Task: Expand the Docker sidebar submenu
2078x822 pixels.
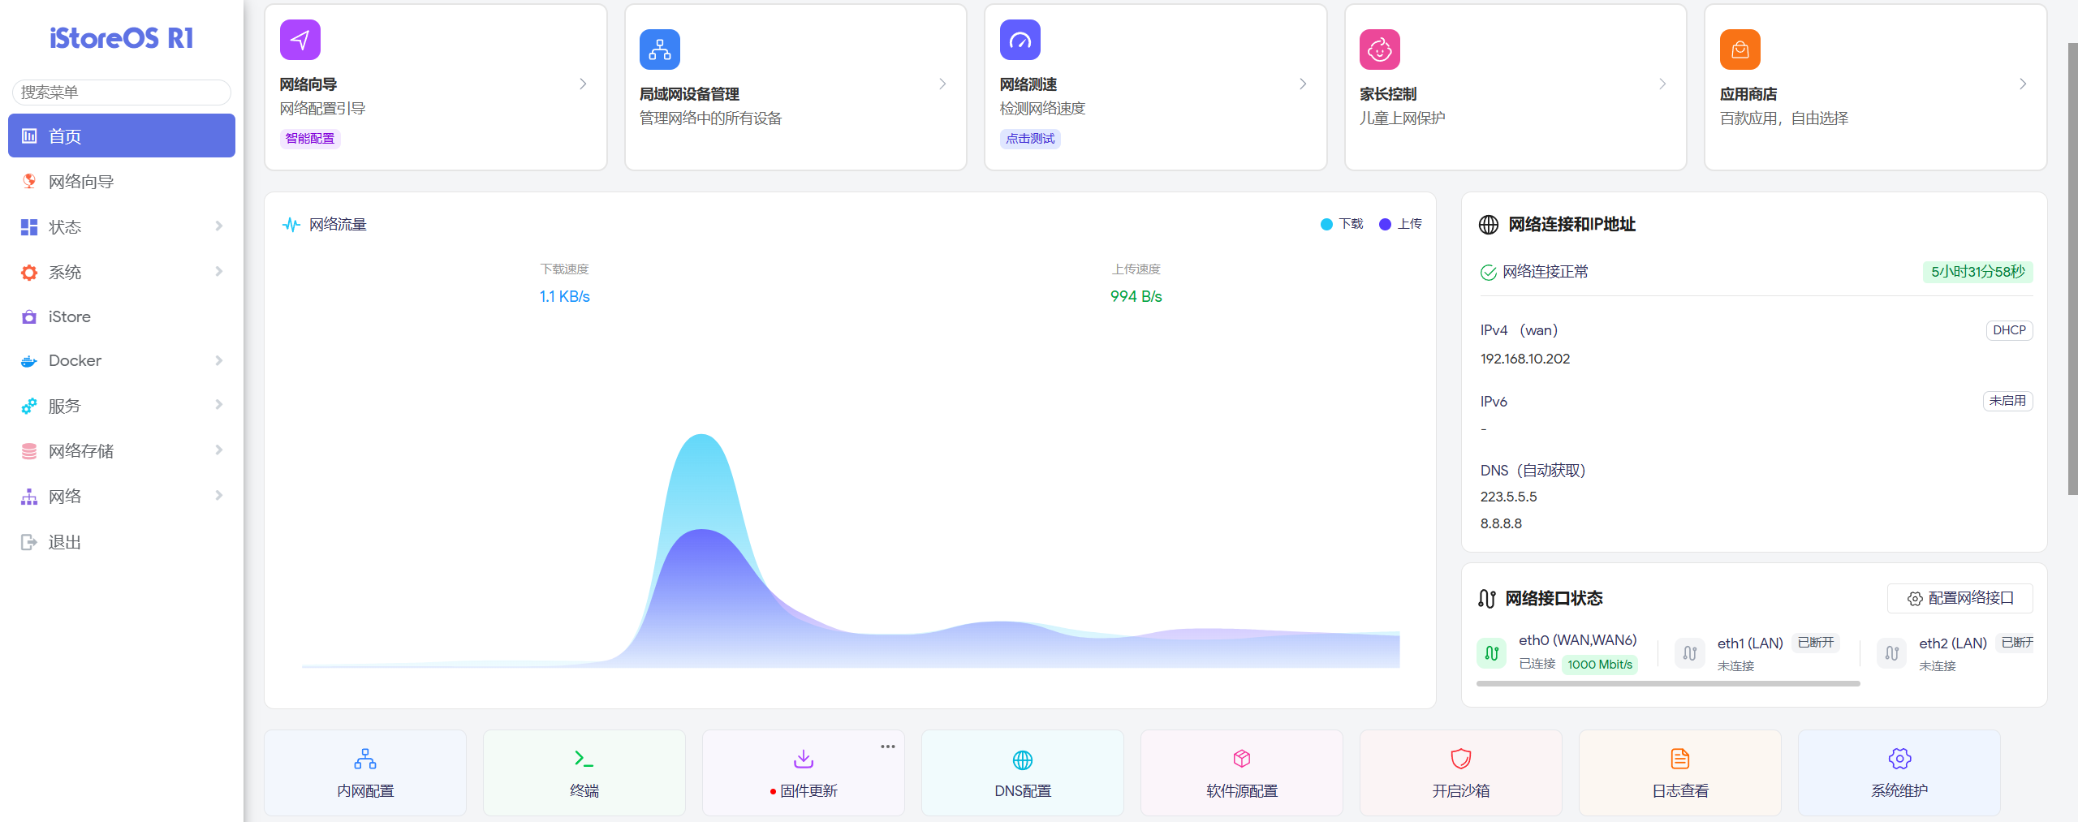Action: (122, 360)
